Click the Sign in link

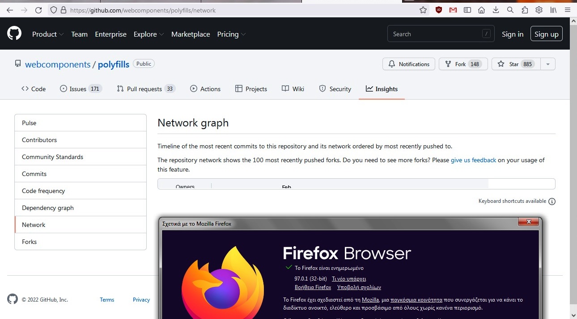coord(513,34)
